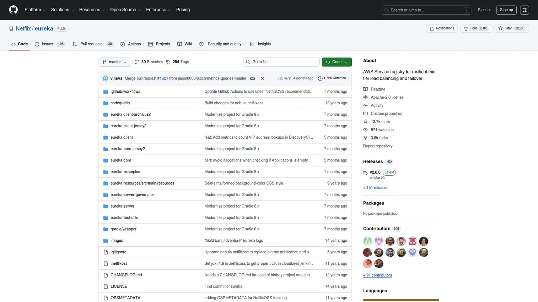Open the + 151 releases link

coord(376,188)
